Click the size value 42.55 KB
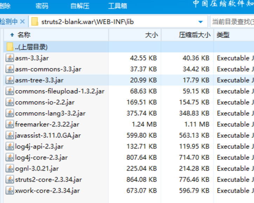 143,58
